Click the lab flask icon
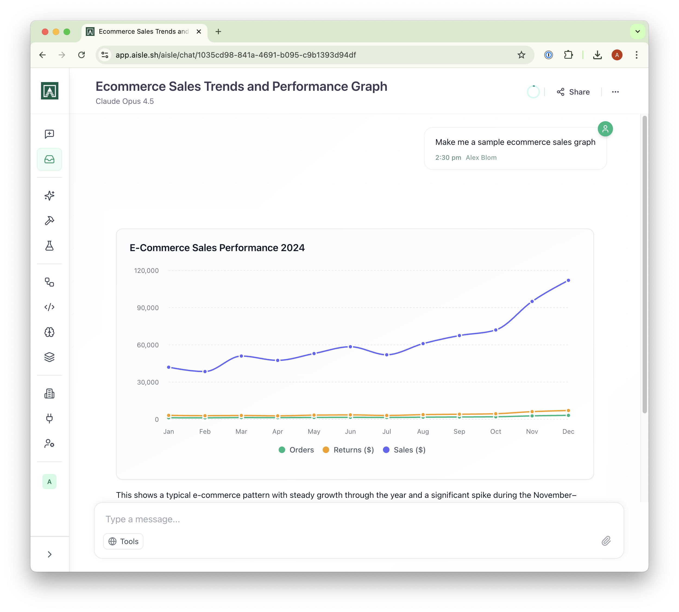679x612 pixels. pyautogui.click(x=49, y=246)
